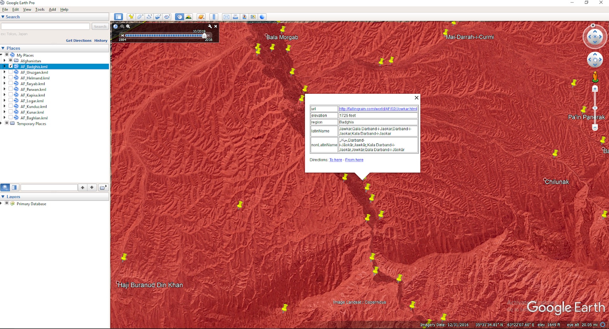The image size is (609, 329).
Task: Collapse the Search panel
Action: (x=3, y=17)
